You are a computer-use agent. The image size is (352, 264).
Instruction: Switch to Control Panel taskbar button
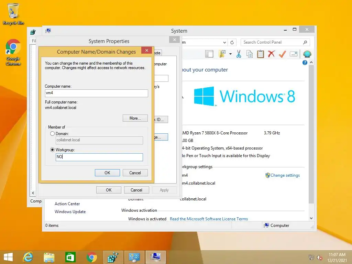tap(134, 257)
